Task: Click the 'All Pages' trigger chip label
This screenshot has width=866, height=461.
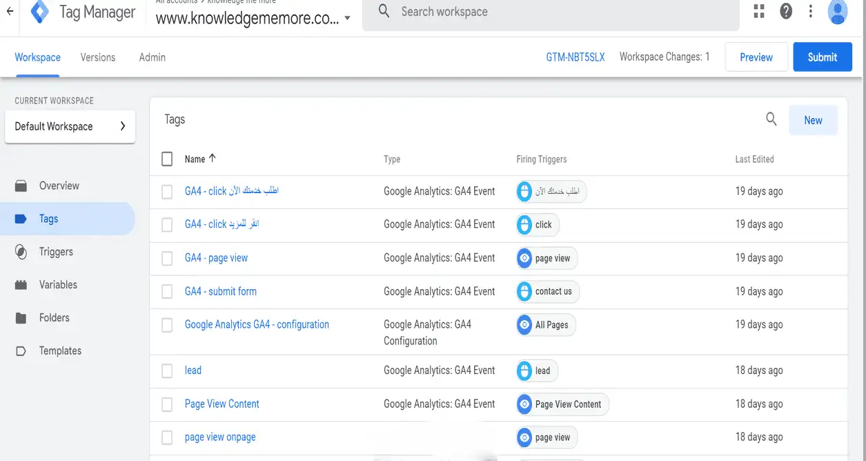Action: click(x=552, y=325)
